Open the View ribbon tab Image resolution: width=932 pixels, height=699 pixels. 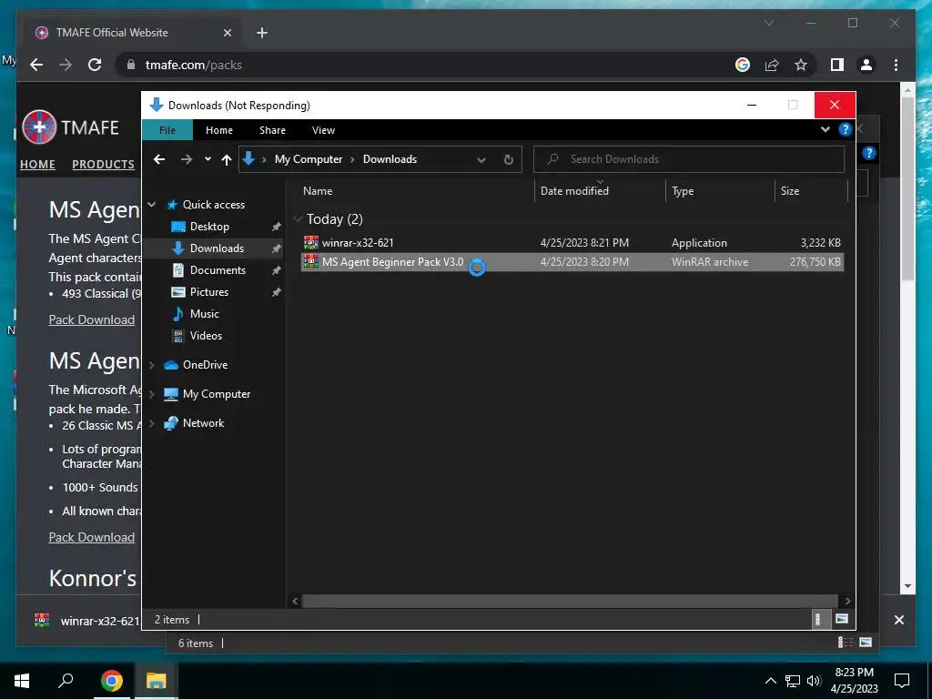click(323, 130)
